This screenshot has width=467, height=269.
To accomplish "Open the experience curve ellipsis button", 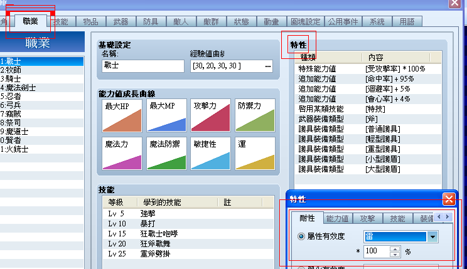I will point(268,66).
